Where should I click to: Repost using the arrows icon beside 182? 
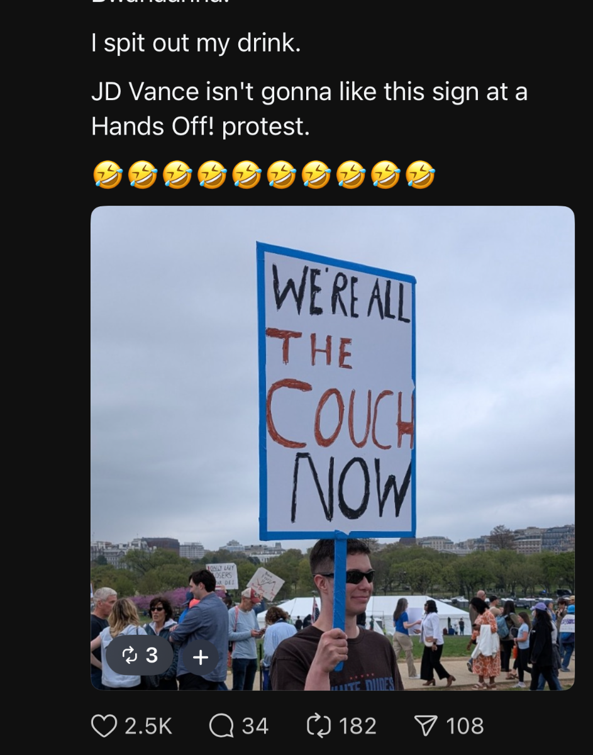(x=318, y=726)
